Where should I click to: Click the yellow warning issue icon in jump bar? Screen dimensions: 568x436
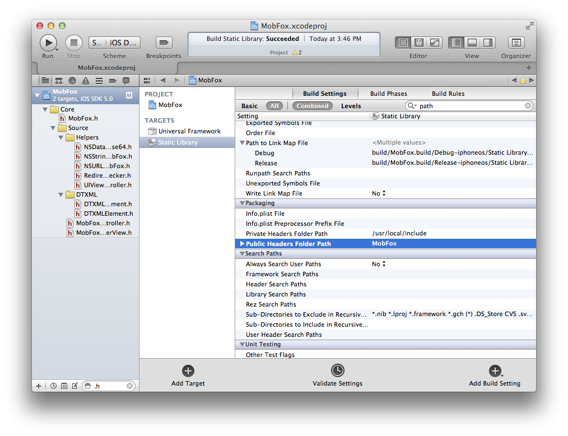pos(523,81)
